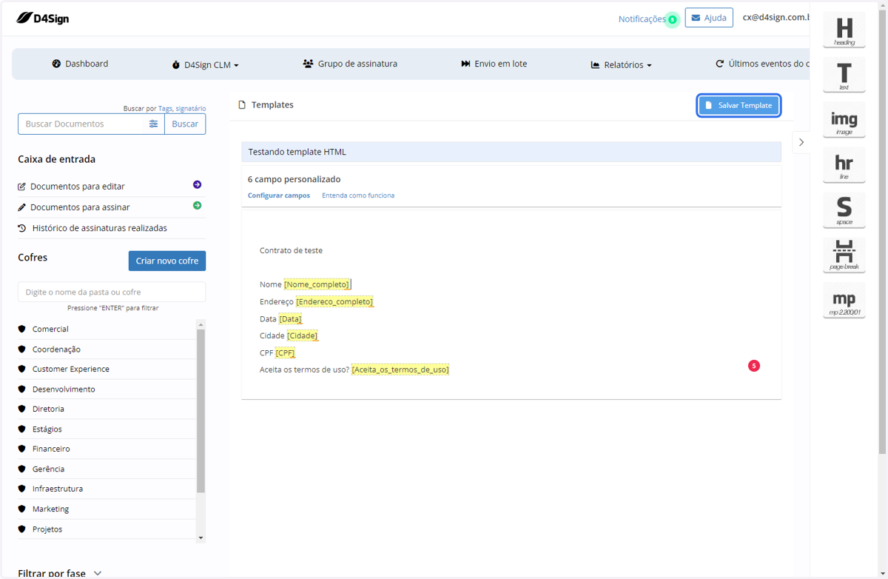Click the cofres list scroll down arrow
Image resolution: width=888 pixels, height=579 pixels.
(201, 538)
